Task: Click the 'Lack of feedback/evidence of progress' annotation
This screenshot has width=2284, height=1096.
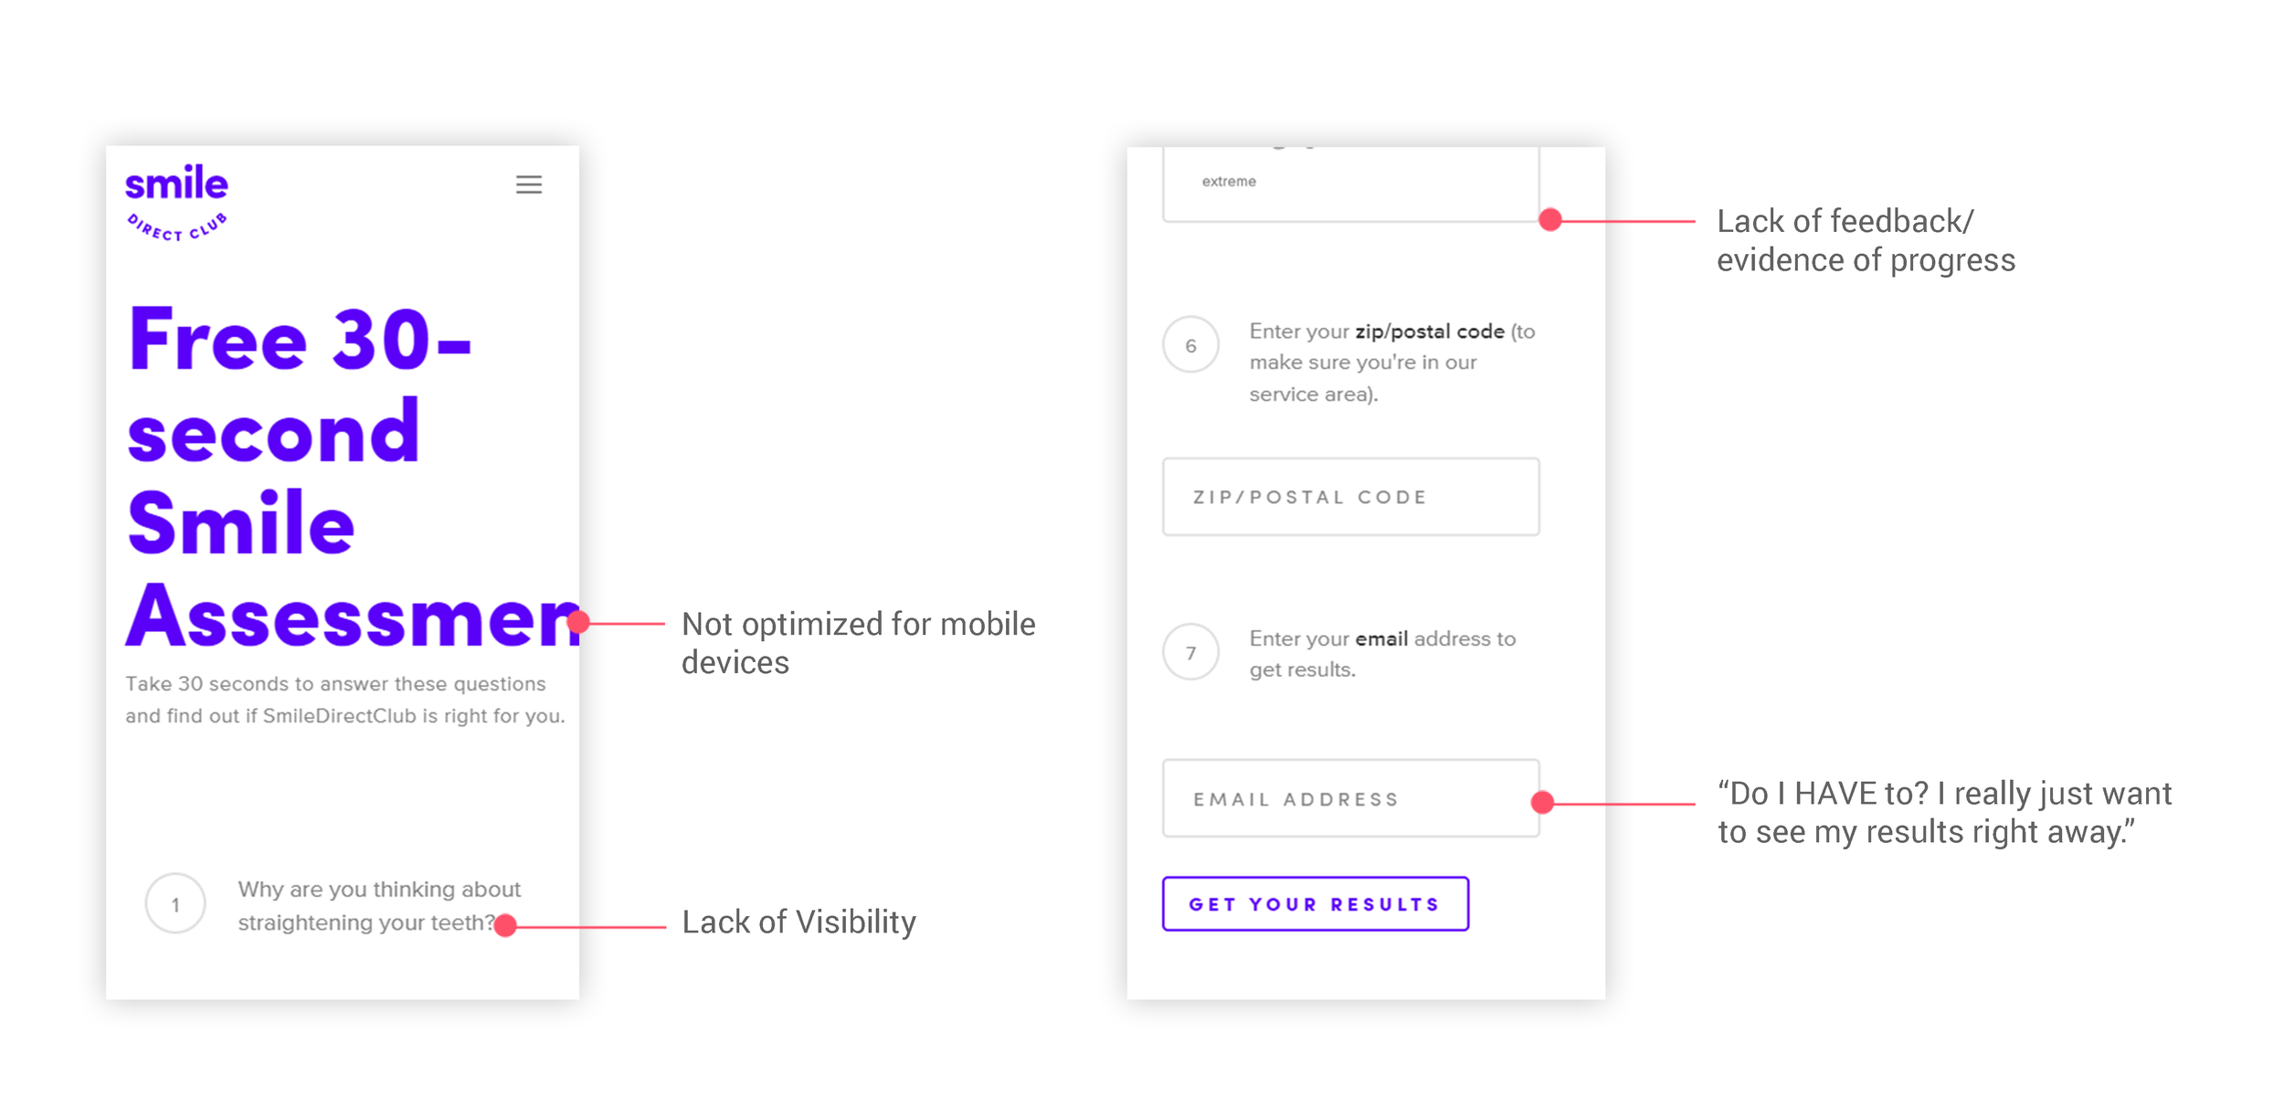Action: pos(1865,240)
